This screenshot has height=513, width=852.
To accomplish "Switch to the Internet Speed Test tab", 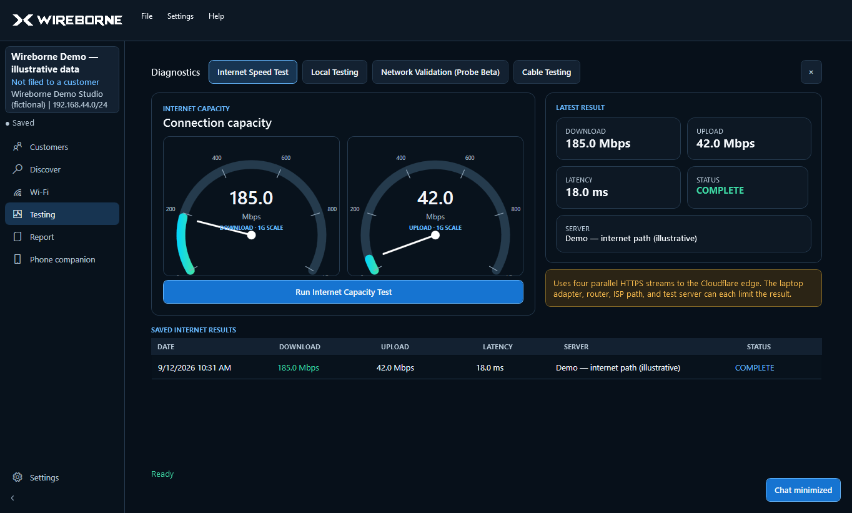I will click(253, 72).
